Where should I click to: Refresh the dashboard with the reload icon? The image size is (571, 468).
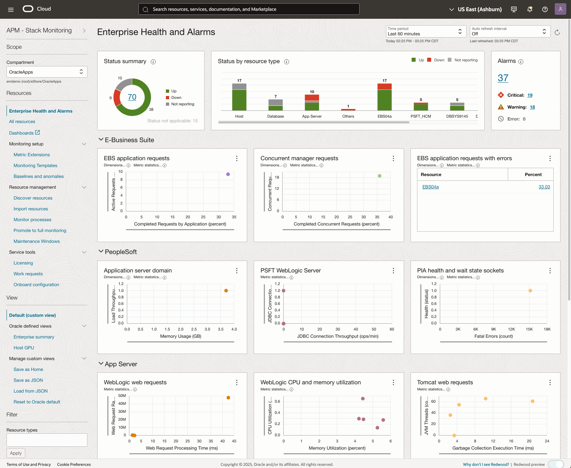(x=557, y=32)
